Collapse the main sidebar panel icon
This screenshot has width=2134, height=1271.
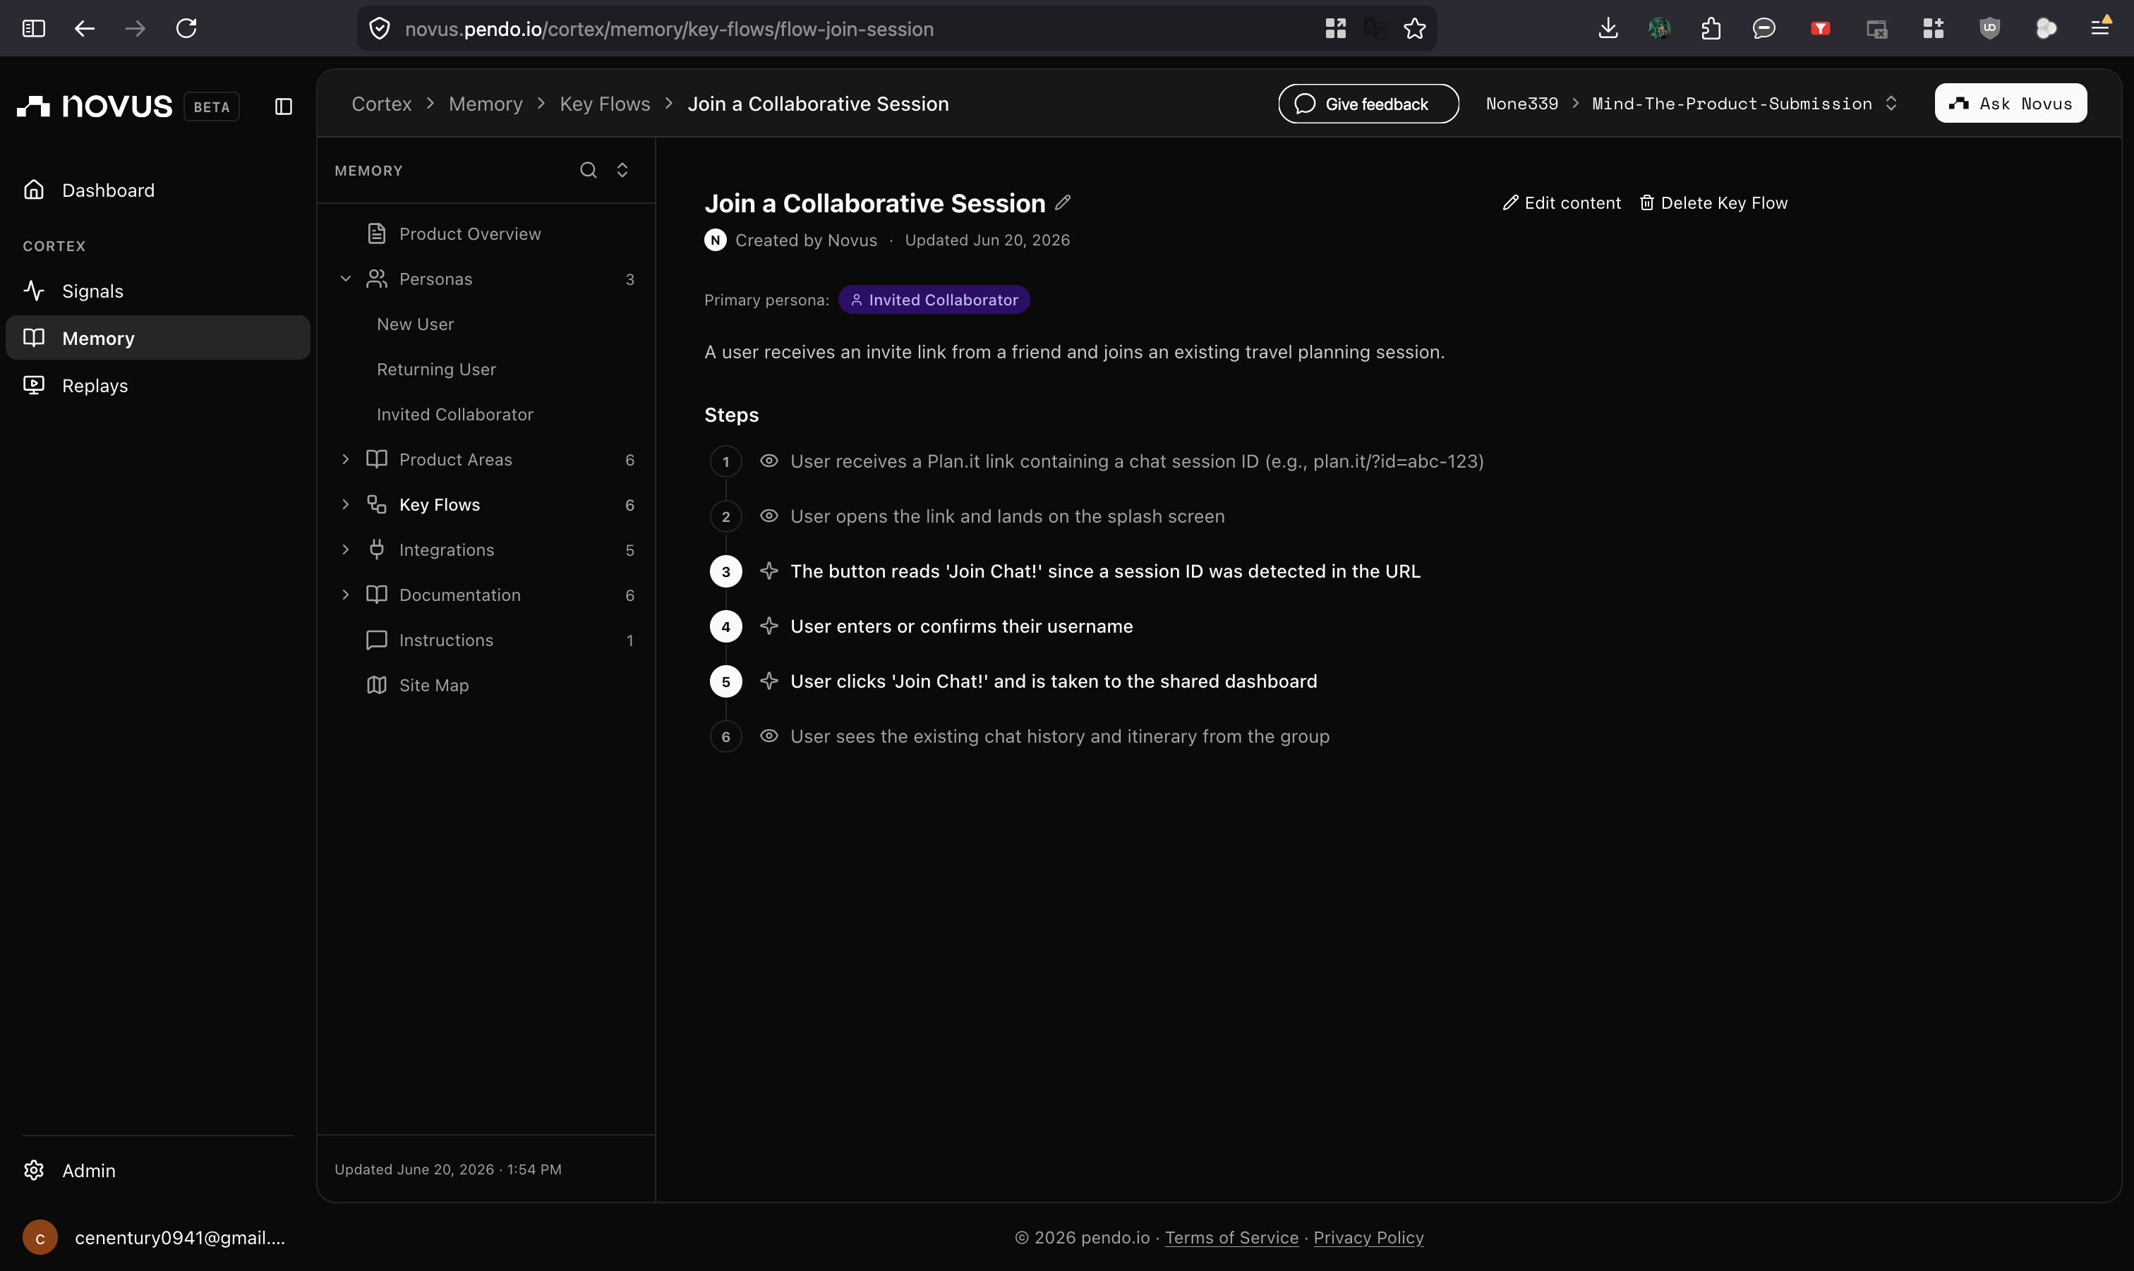tap(284, 107)
